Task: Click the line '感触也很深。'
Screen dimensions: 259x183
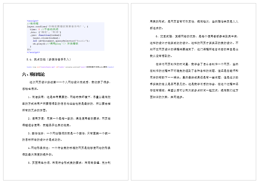Action: (30, 89)
